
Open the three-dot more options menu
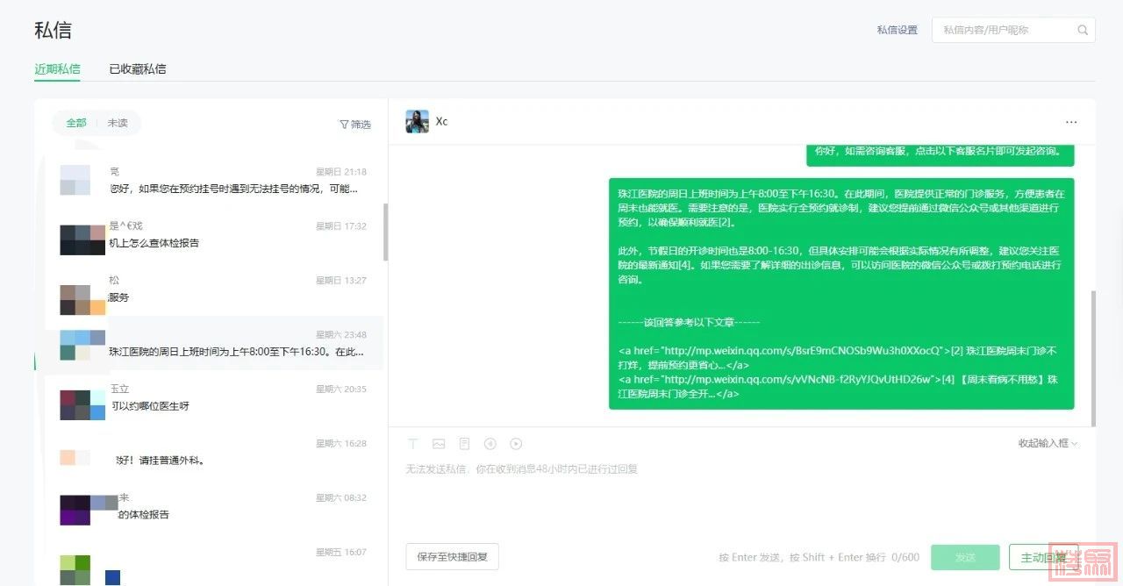[1071, 122]
